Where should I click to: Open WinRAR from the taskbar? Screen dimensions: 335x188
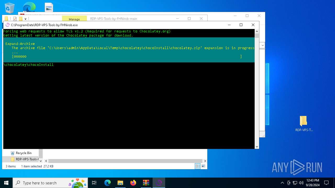click(146, 183)
